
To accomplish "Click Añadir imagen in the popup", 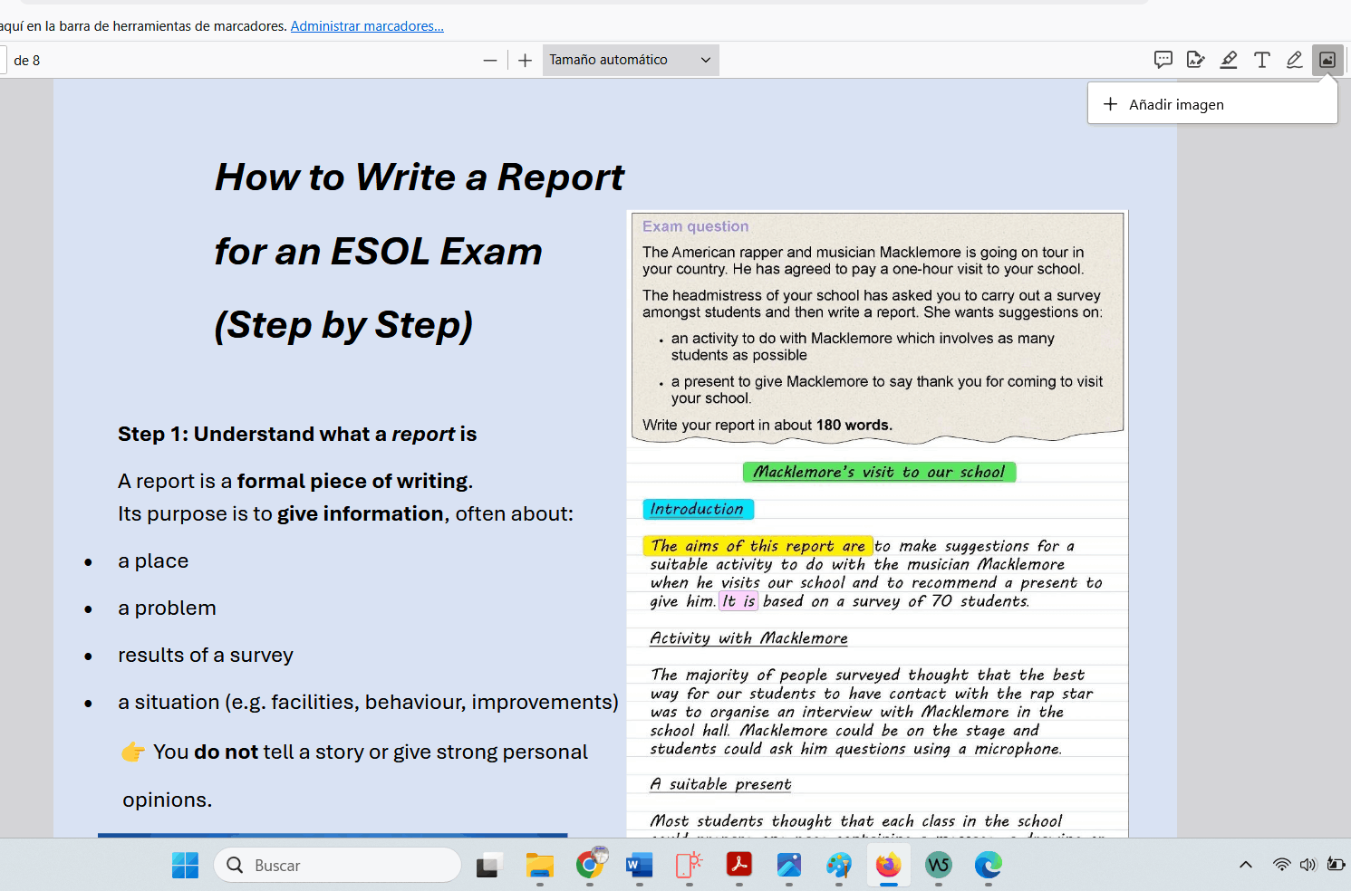I will pyautogui.click(x=1175, y=104).
